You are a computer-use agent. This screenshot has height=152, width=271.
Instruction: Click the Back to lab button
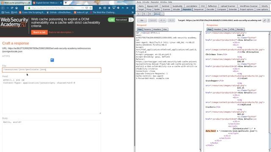39,32
